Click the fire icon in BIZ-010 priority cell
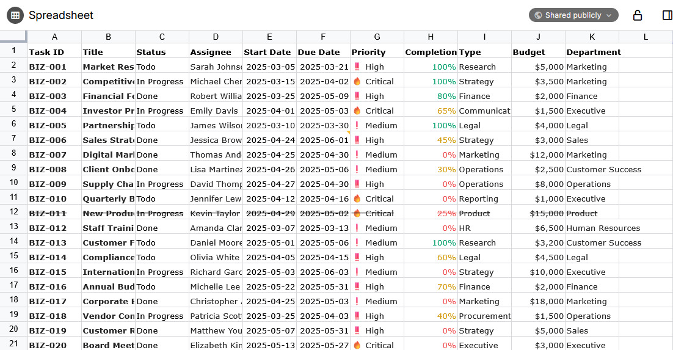The height and width of the screenshot is (350, 673). [x=357, y=199]
